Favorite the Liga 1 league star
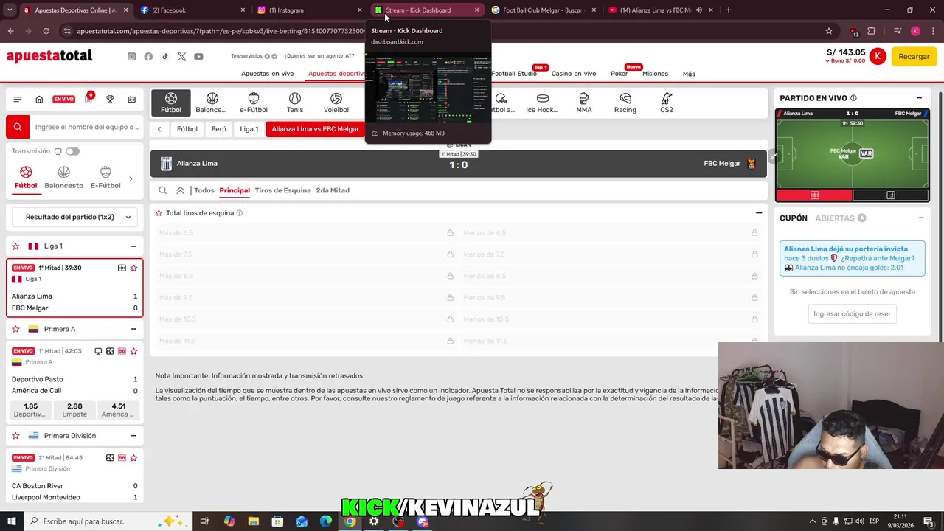Screen dimensions: 944x531 click(15, 246)
